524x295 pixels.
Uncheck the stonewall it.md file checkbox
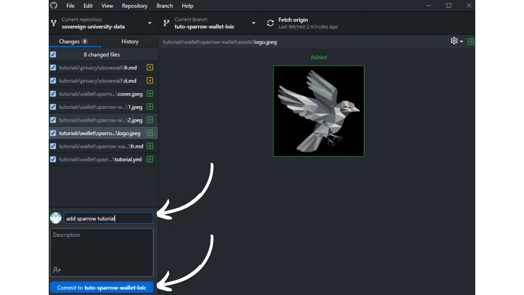pyautogui.click(x=53, y=81)
